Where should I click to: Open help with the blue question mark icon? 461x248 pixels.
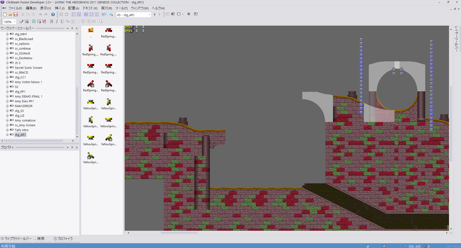pyautogui.click(x=53, y=14)
